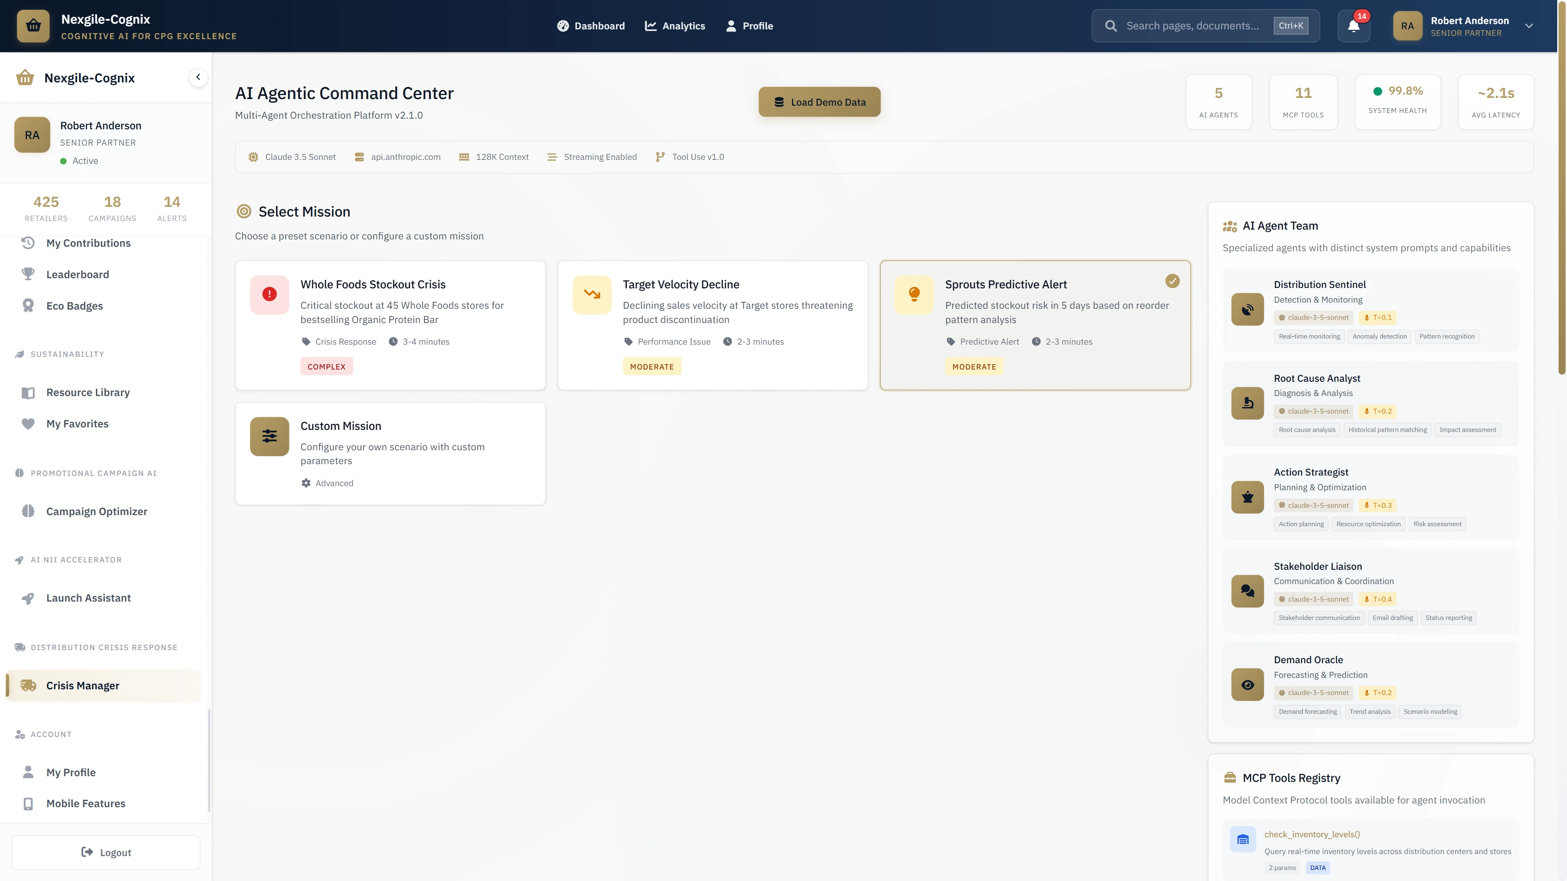Open My Favorites
The height and width of the screenshot is (881, 1567).
pyautogui.click(x=77, y=423)
